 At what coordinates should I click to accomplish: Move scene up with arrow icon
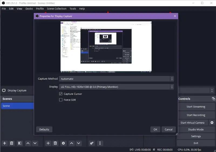click(x=28, y=143)
